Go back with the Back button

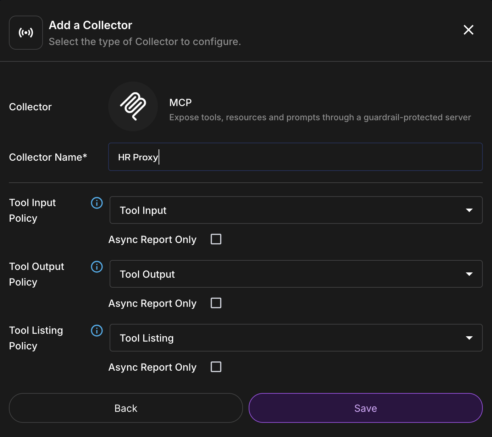[x=126, y=408]
